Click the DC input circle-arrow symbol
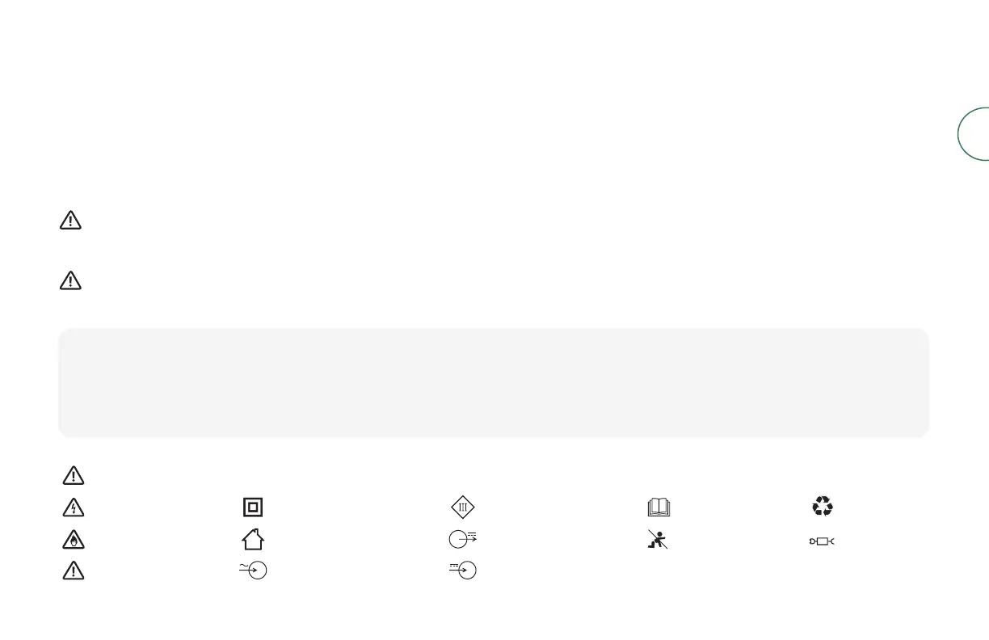The image size is (989, 640). coord(464,569)
